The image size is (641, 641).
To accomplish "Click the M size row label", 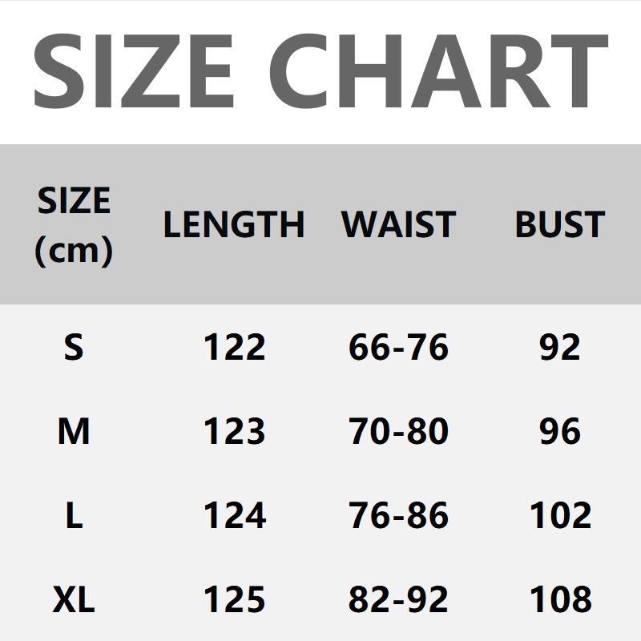I will pyautogui.click(x=74, y=432).
